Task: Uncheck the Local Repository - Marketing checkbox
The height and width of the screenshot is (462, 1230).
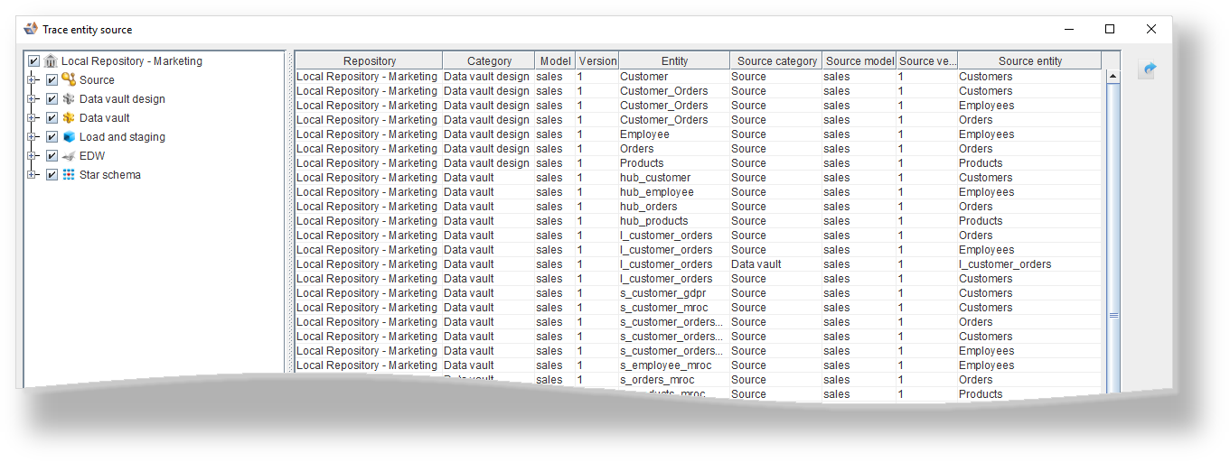Action: click(x=34, y=61)
